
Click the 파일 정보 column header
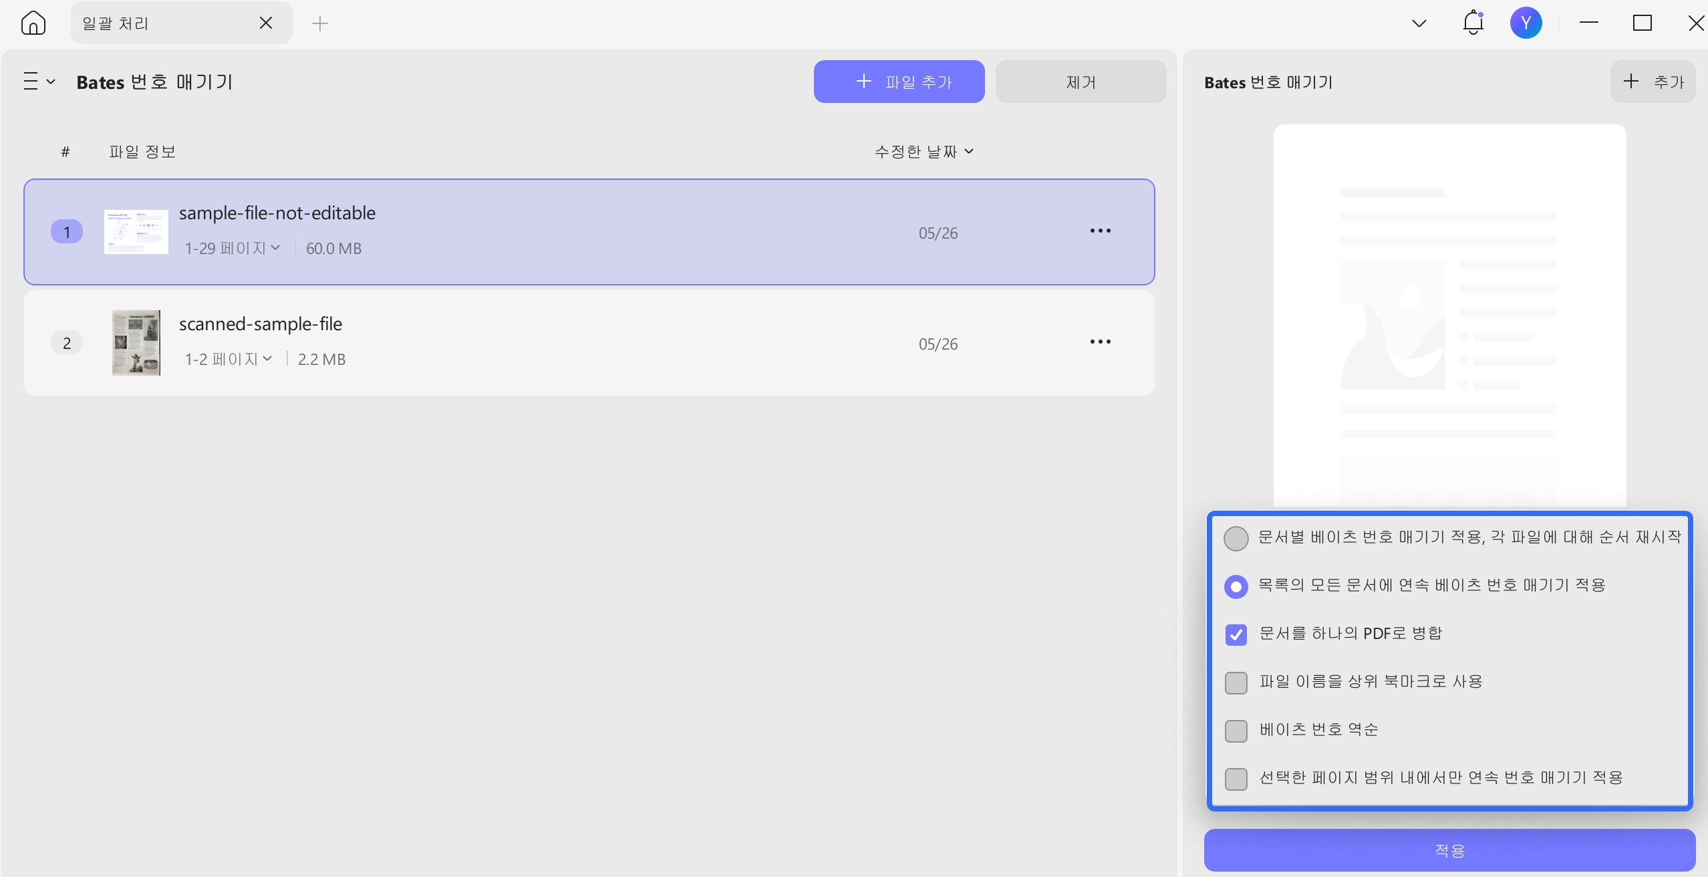pos(142,152)
